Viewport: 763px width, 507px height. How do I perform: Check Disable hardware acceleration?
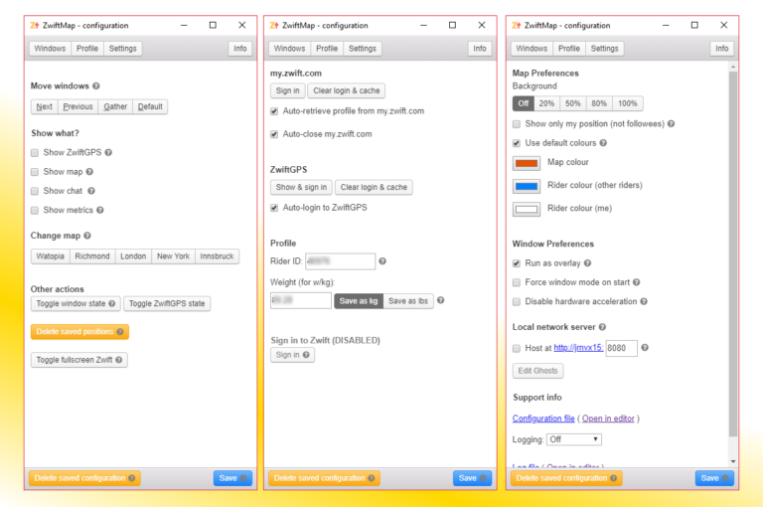[x=517, y=302]
